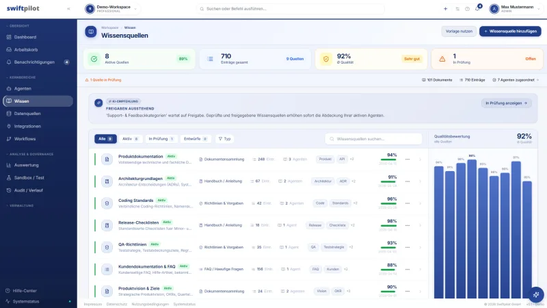This screenshot has height=308, width=547.
Task: Click Wissensquelle hinzufügen button
Action: click(510, 31)
